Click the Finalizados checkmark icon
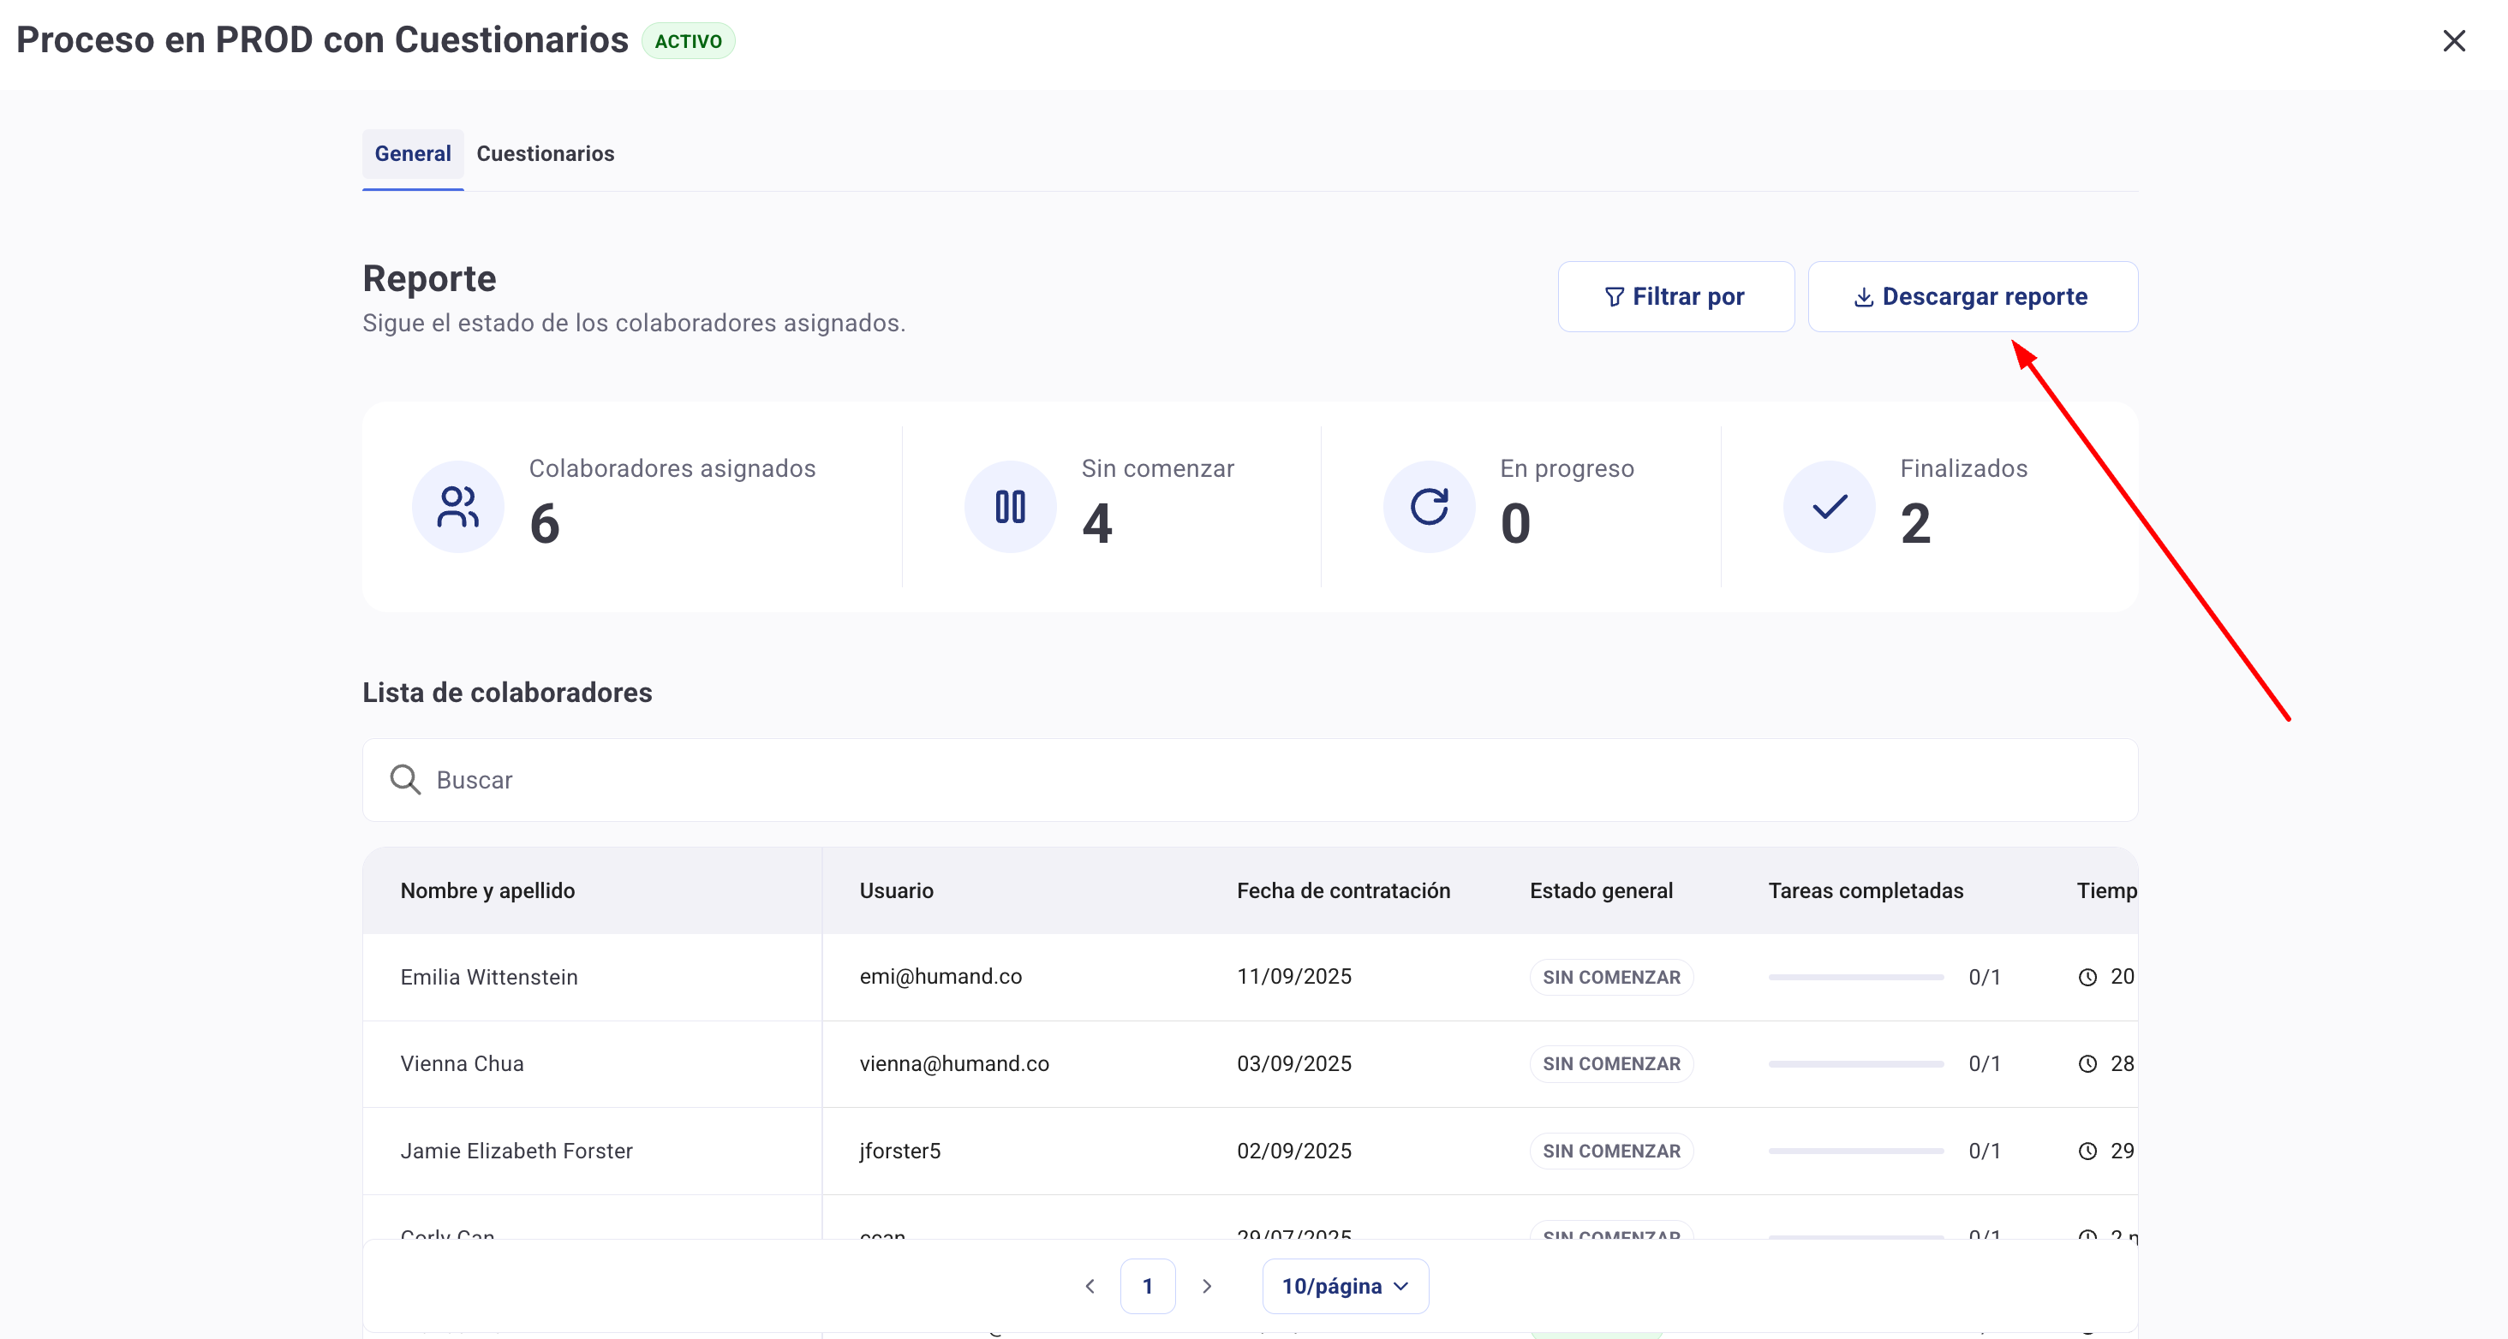This screenshot has height=1339, width=2508. (x=1829, y=507)
